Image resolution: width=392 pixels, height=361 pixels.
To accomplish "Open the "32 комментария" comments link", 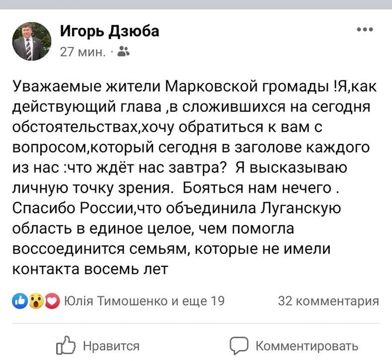I will point(328,301).
